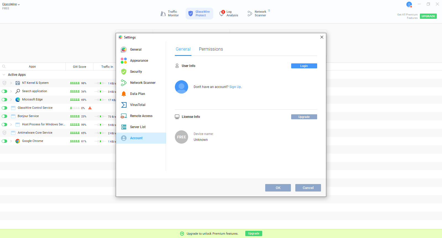Toggle firewall switch for Microsoft Edge

tap(4, 100)
